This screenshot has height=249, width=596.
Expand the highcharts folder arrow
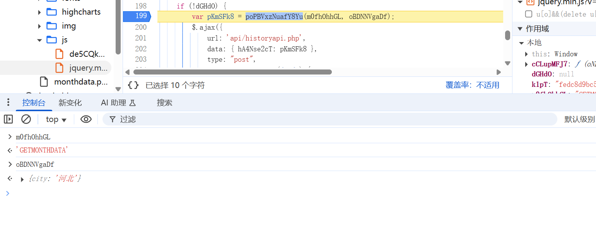39,12
